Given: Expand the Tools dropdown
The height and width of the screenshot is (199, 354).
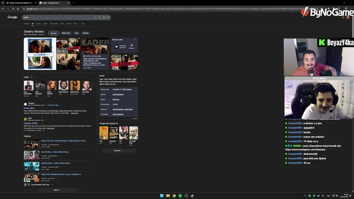Looking at the screenshot, I should pos(84,24).
